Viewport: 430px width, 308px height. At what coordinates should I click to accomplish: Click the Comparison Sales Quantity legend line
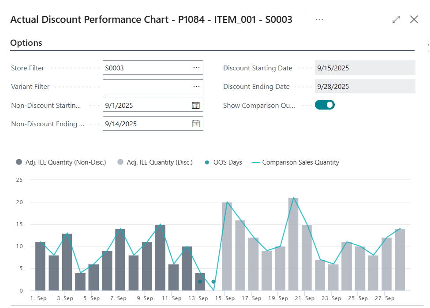pos(256,162)
